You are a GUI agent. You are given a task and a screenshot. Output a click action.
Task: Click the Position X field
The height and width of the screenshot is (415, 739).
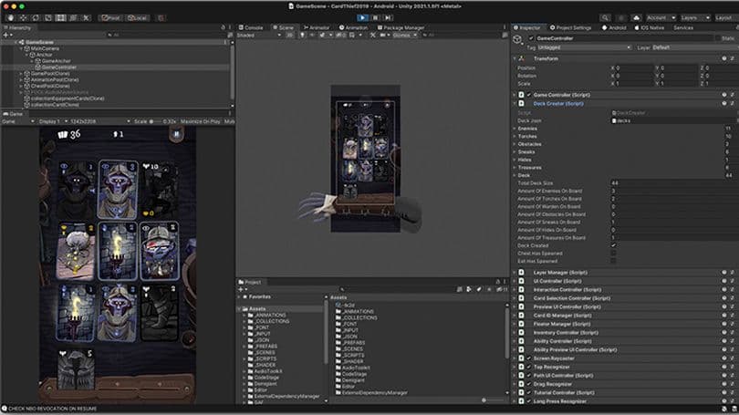(x=633, y=67)
